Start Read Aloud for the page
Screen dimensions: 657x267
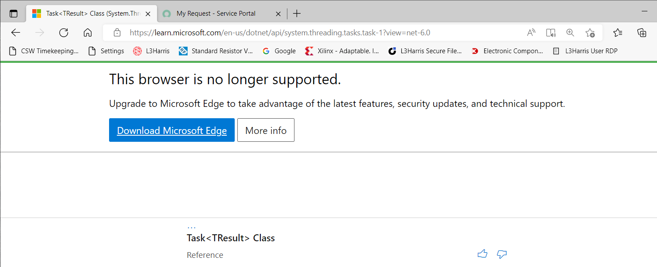click(x=531, y=32)
